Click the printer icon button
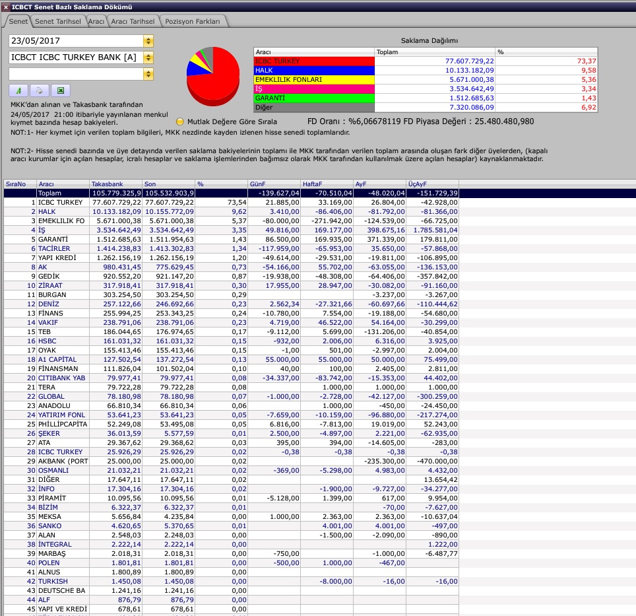 pyautogui.click(x=40, y=90)
